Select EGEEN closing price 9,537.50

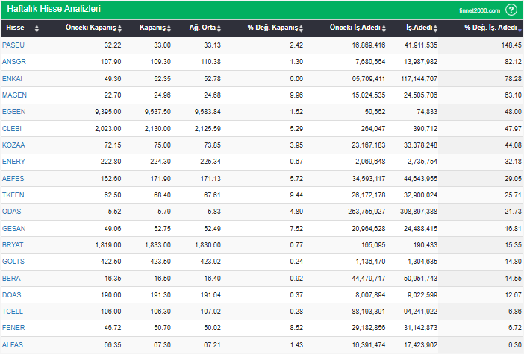coord(157,112)
